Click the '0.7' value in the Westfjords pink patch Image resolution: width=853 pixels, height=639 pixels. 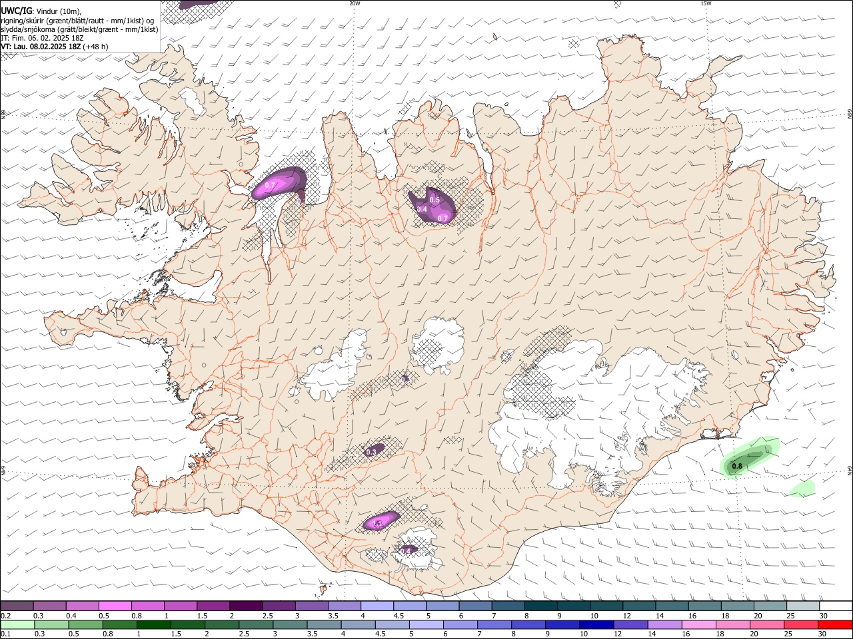(x=270, y=185)
